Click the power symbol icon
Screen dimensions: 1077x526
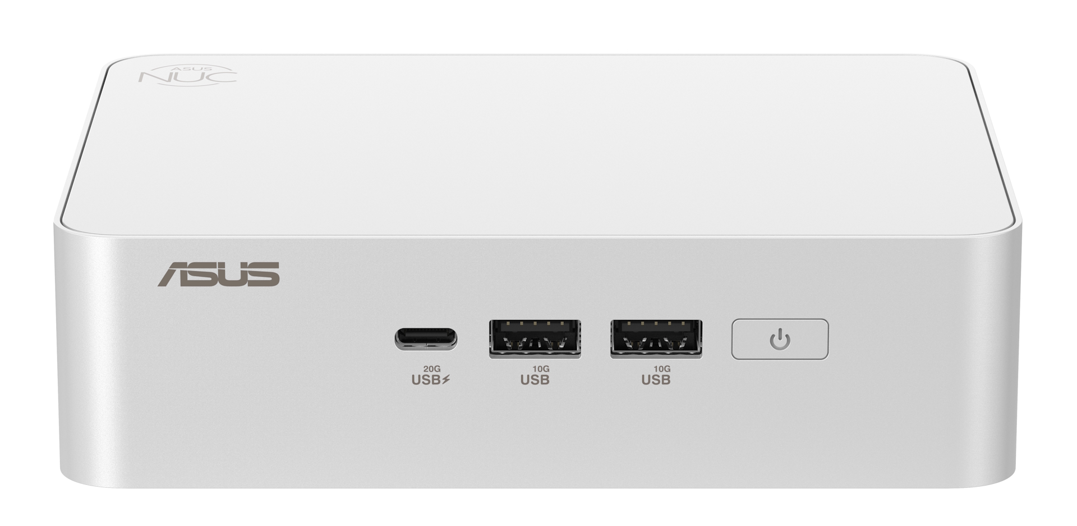(780, 340)
